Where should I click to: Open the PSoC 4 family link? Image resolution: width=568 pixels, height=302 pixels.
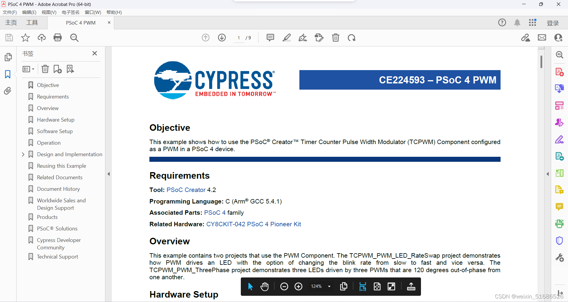[215, 213]
